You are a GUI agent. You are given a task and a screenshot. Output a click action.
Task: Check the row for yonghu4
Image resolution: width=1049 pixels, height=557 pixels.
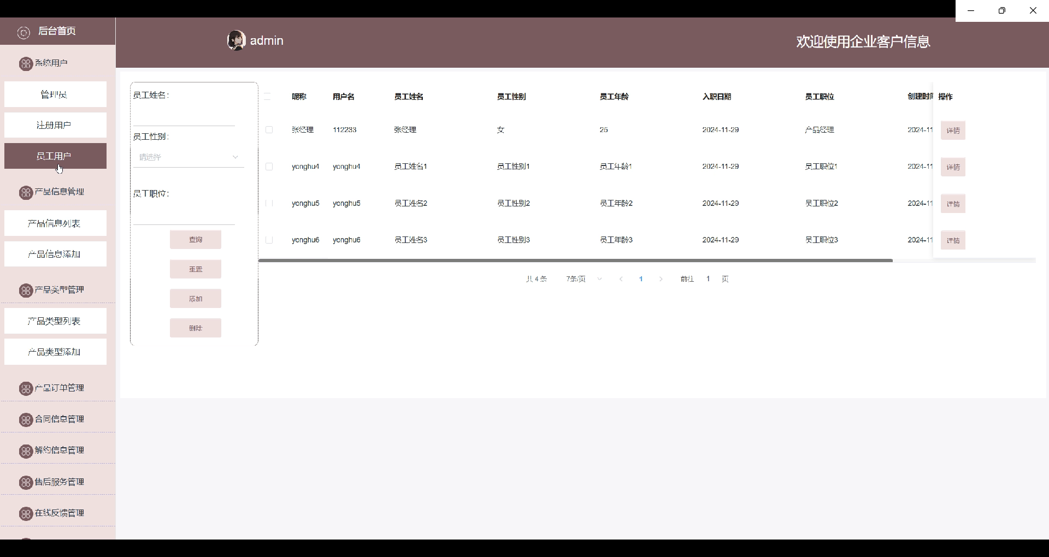click(269, 167)
